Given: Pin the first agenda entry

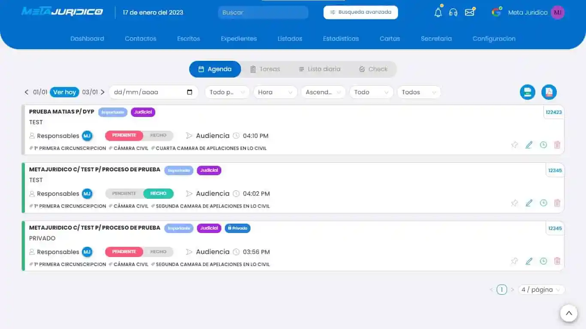Looking at the screenshot, I should pyautogui.click(x=515, y=145).
